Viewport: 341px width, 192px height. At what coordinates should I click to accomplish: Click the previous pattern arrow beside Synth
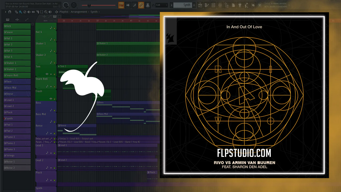point(171,5)
